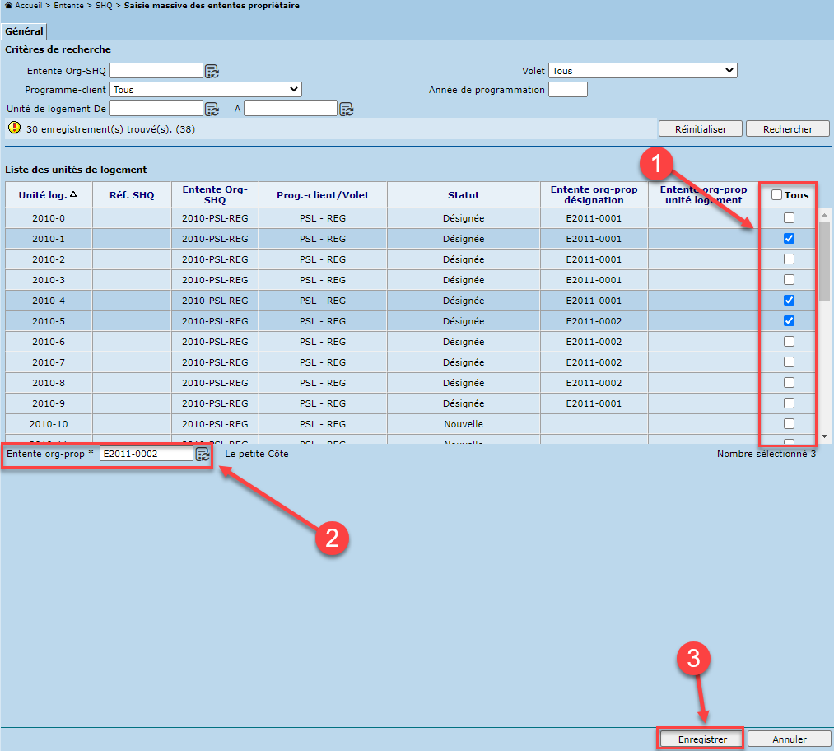Viewport: 834px width, 751px height.
Task: Check the Tous select-all checkbox
Action: [x=776, y=195]
